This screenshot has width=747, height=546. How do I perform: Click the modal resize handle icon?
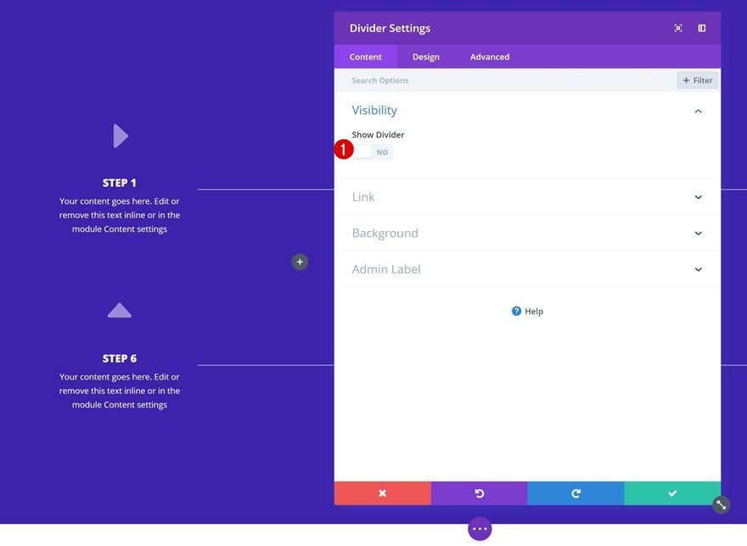722,505
